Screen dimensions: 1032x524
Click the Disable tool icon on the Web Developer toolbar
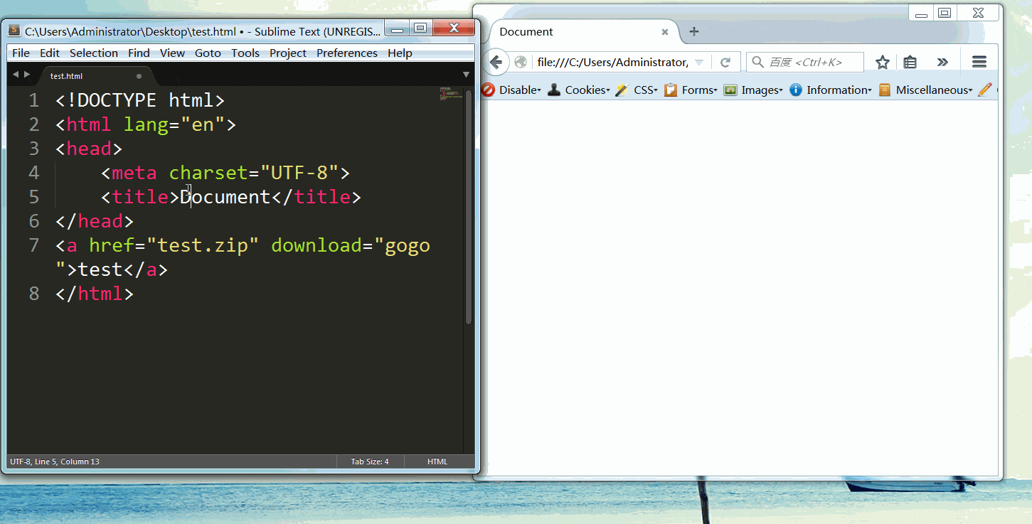487,90
